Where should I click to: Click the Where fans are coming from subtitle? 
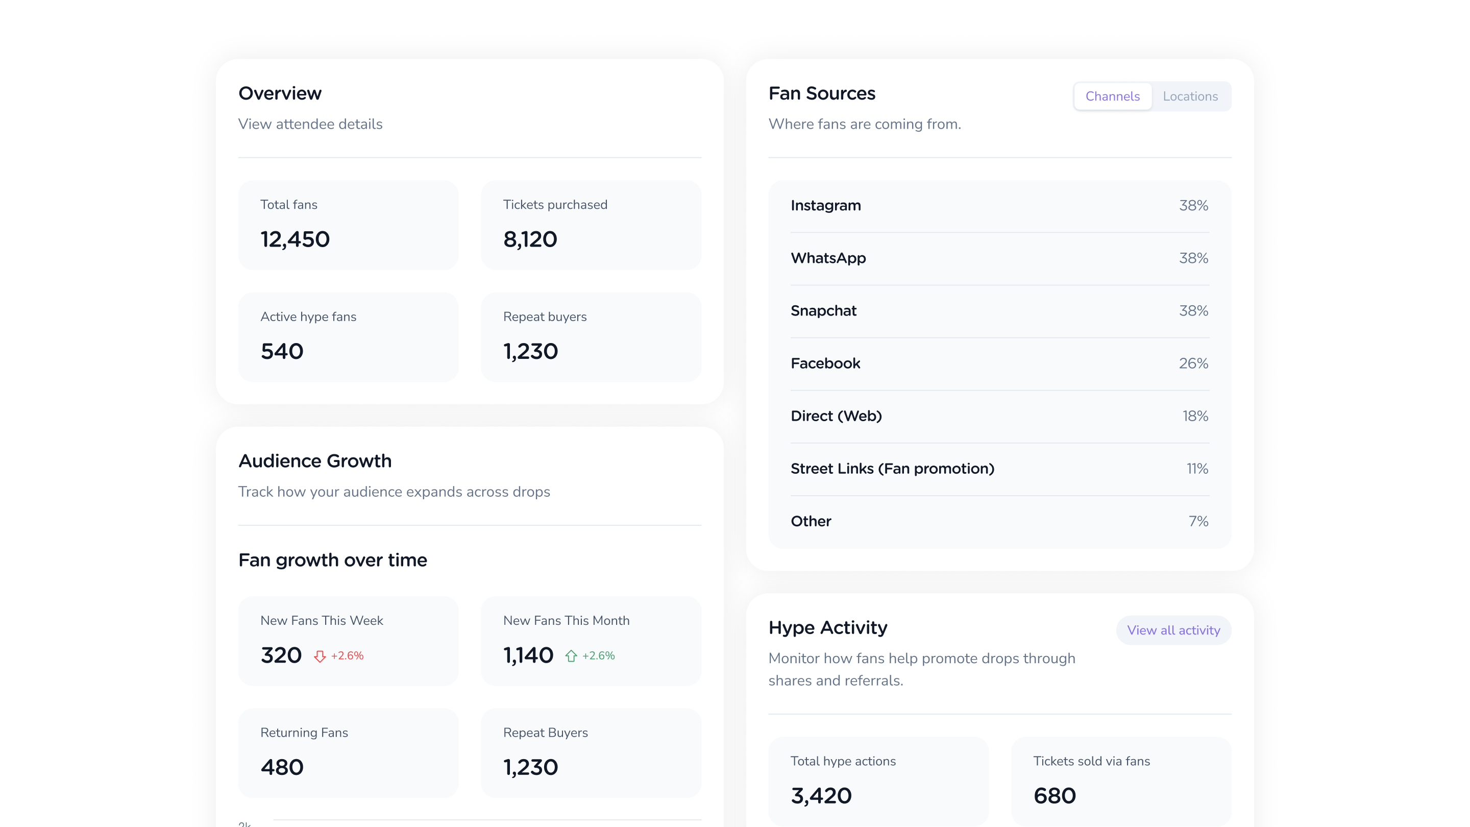[x=865, y=124]
